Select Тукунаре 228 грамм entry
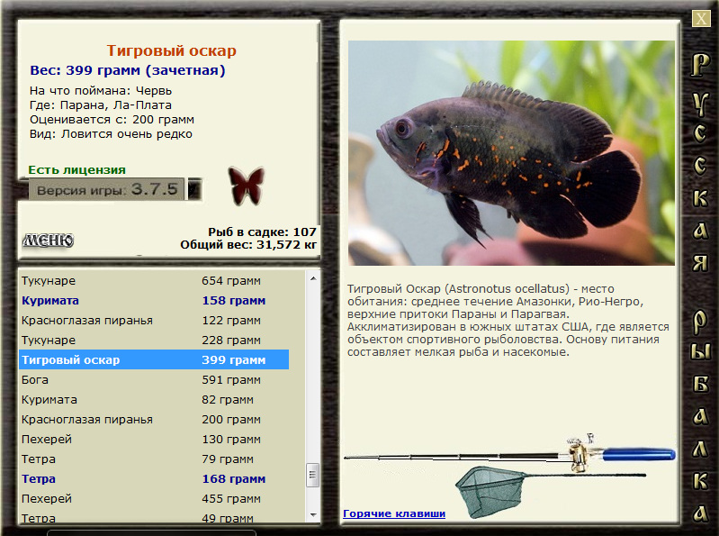This screenshot has width=719, height=536. [154, 340]
